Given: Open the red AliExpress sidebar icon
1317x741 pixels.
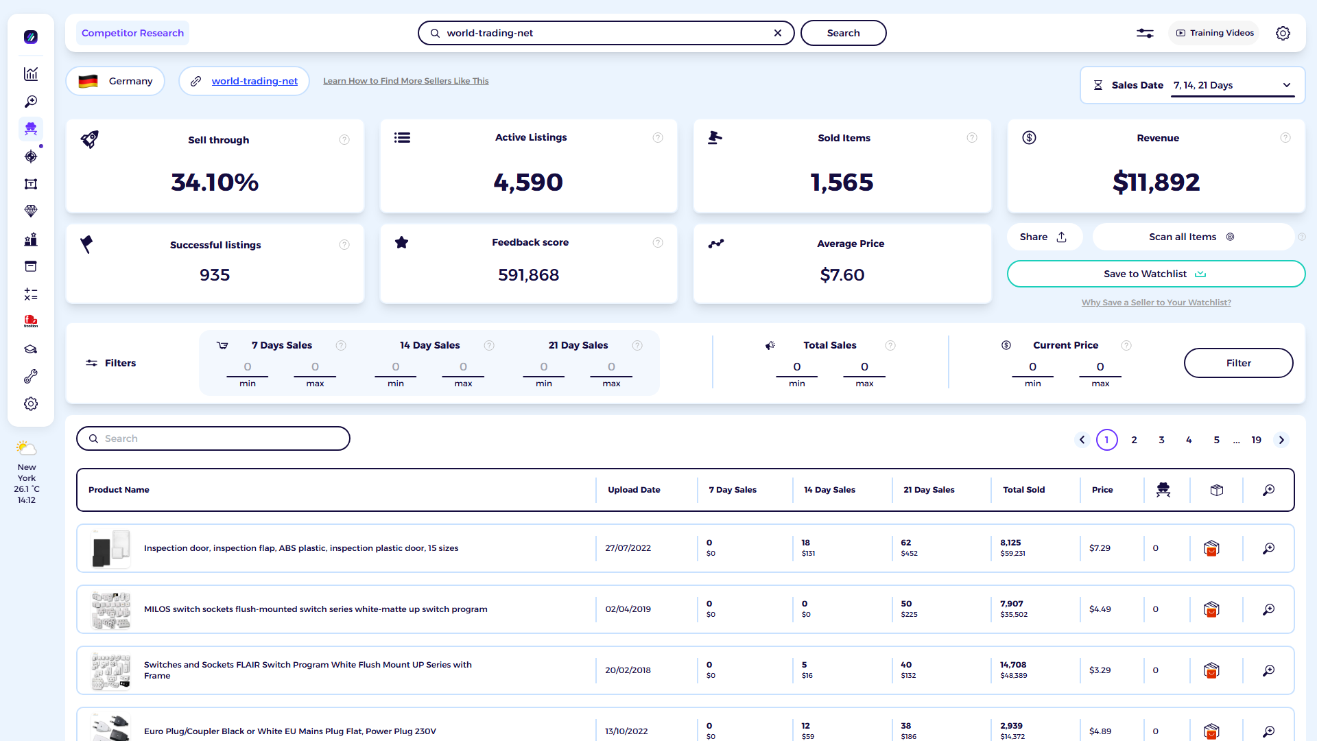Looking at the screenshot, I should (31, 321).
